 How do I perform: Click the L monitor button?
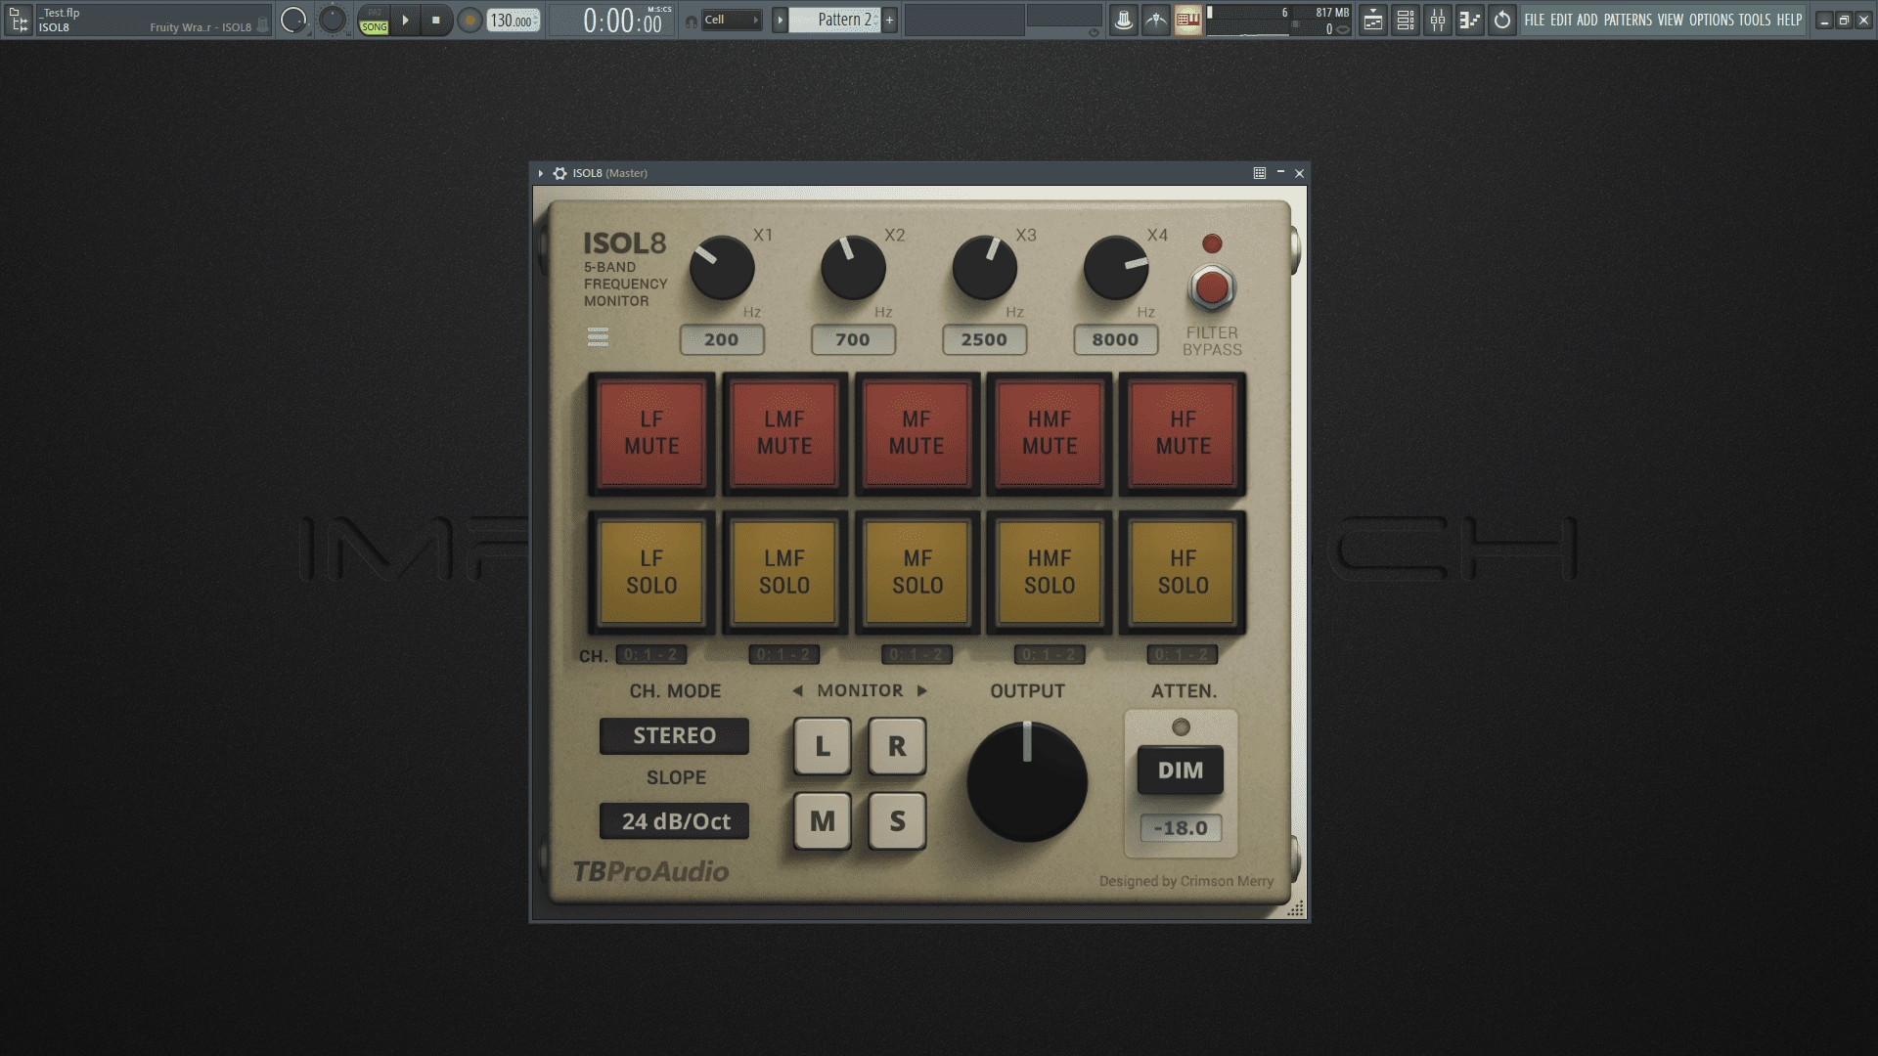pyautogui.click(x=822, y=746)
